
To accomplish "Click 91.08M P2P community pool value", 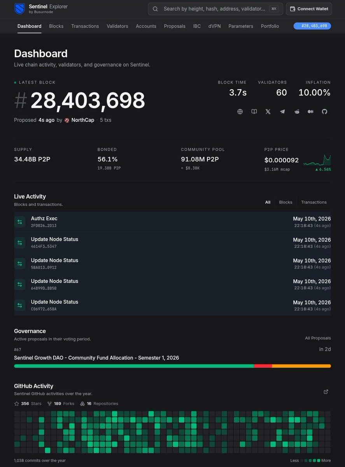I will [200, 159].
